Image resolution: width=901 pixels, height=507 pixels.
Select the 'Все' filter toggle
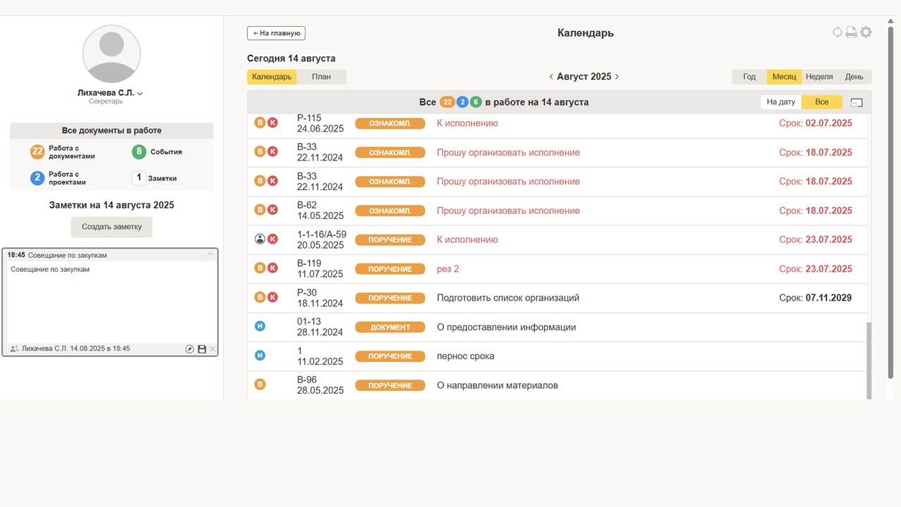point(821,102)
